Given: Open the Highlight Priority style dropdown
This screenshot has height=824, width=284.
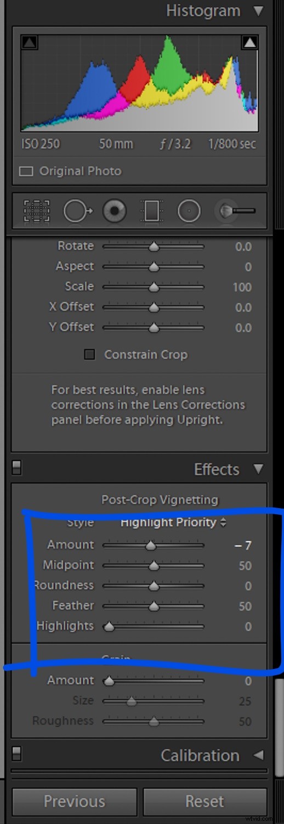Looking at the screenshot, I should (x=173, y=522).
